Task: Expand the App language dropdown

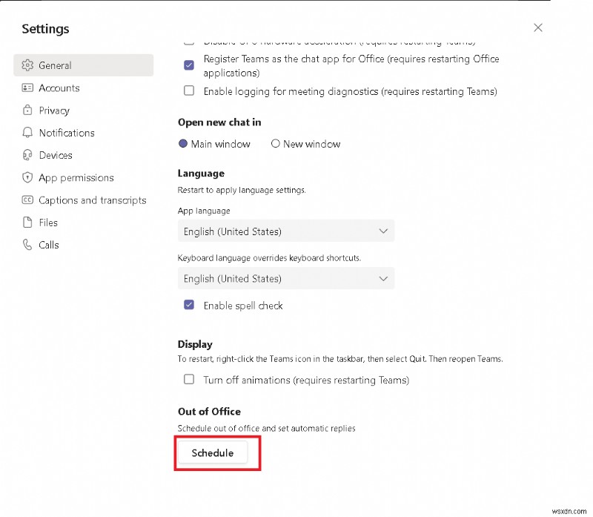Action: 286,231
